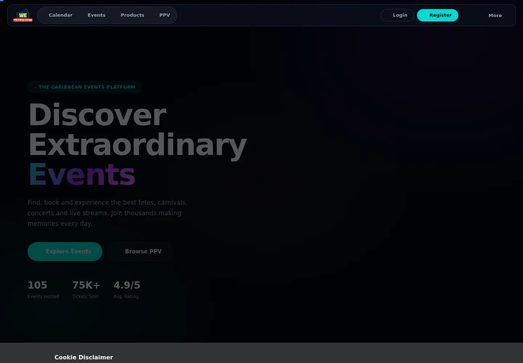Select the PPV nav item
The width and height of the screenshot is (523, 363).
pos(165,15)
